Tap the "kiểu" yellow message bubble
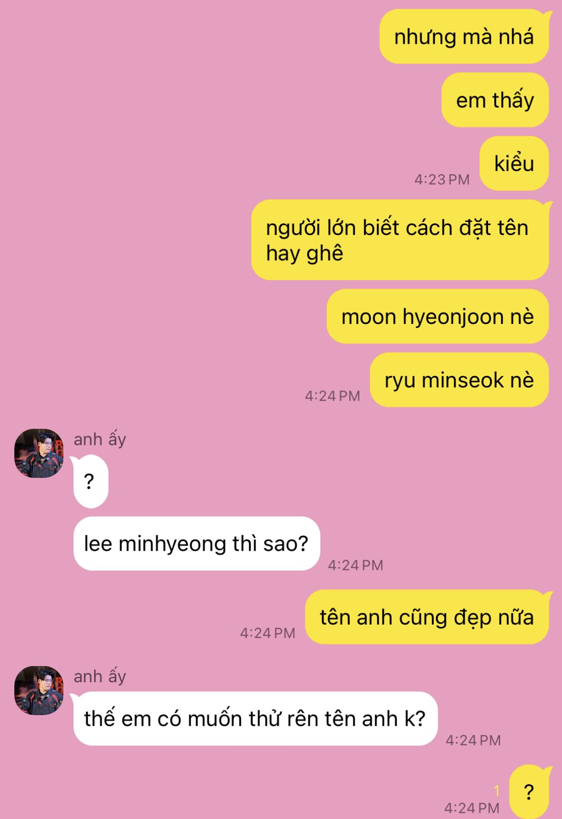This screenshot has width=562, height=819. [514, 163]
